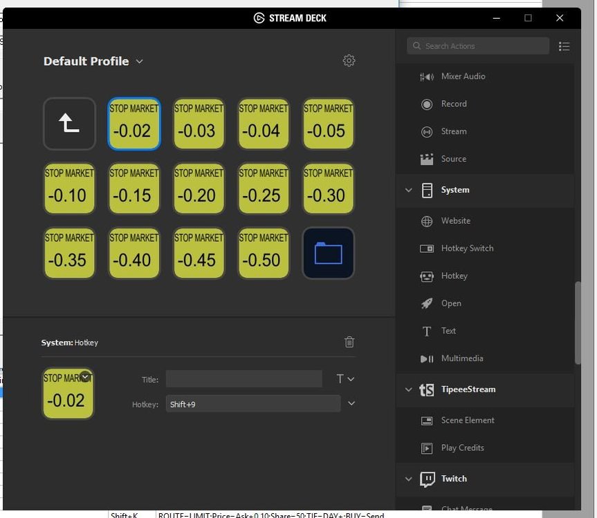The height and width of the screenshot is (518, 597).
Task: Open profile settings gear icon
Action: [349, 61]
